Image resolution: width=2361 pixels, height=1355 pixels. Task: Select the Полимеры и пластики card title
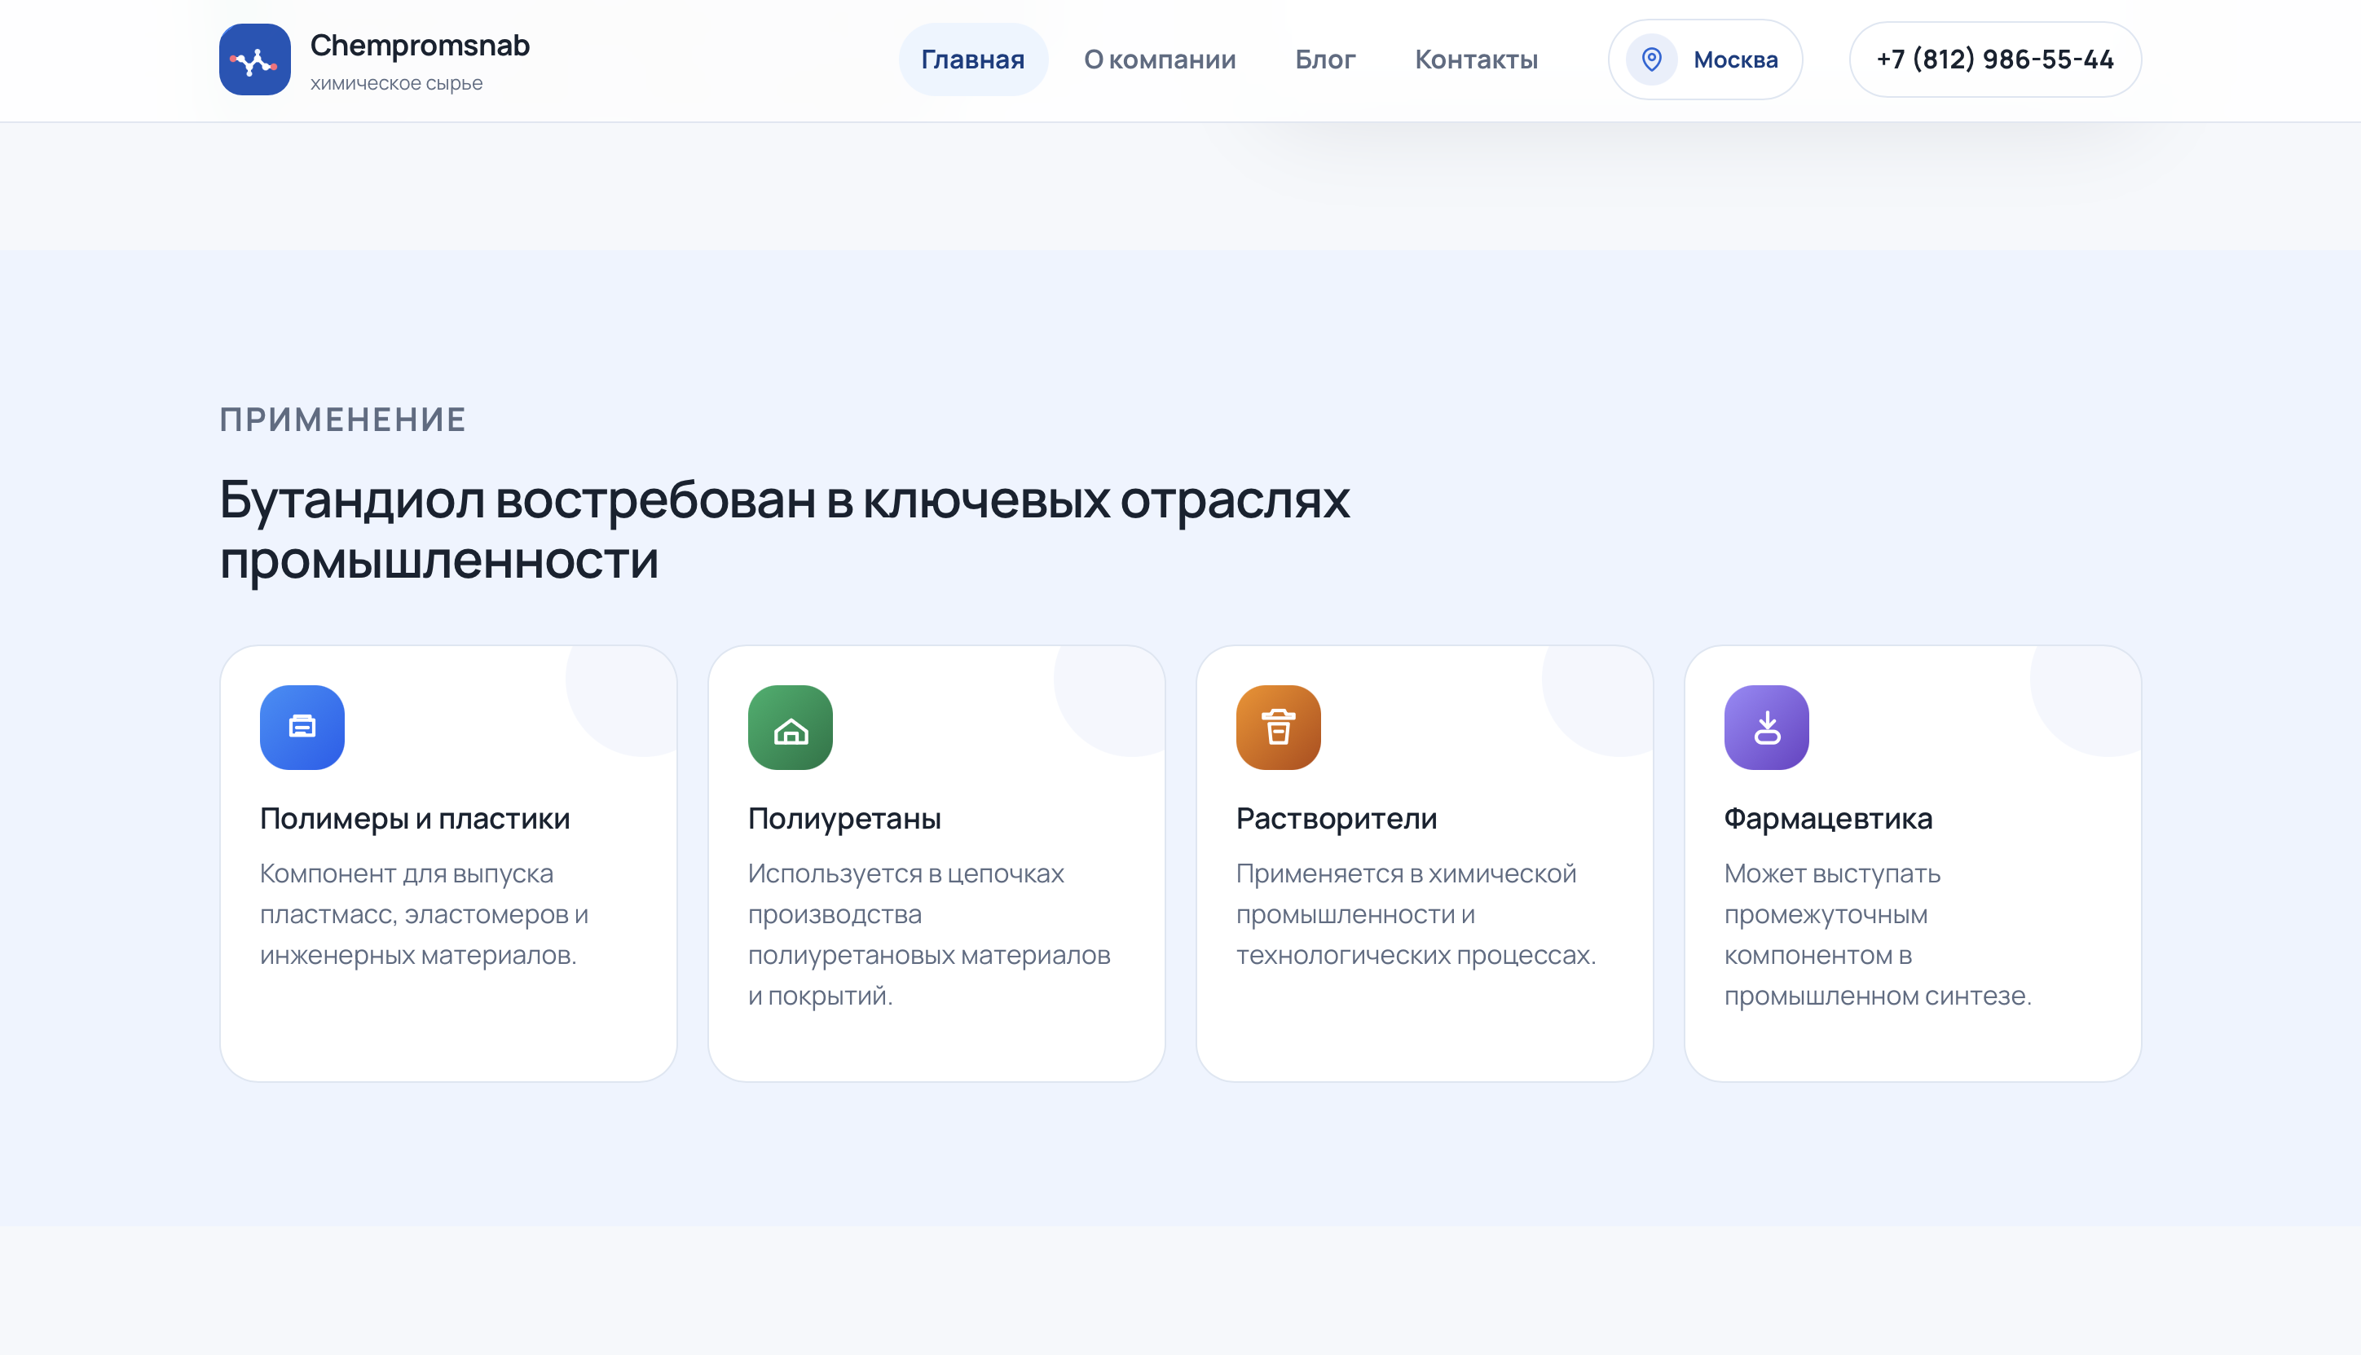coord(415,818)
